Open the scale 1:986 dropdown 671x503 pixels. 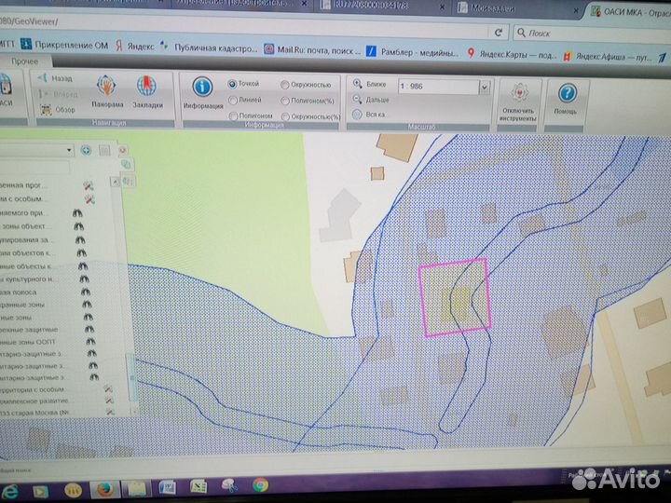coord(484,88)
